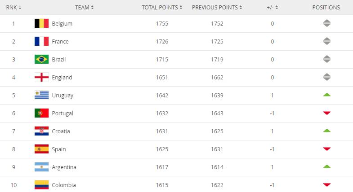Click the Belgium flag icon
This screenshot has height=192, width=353.
click(41, 23)
